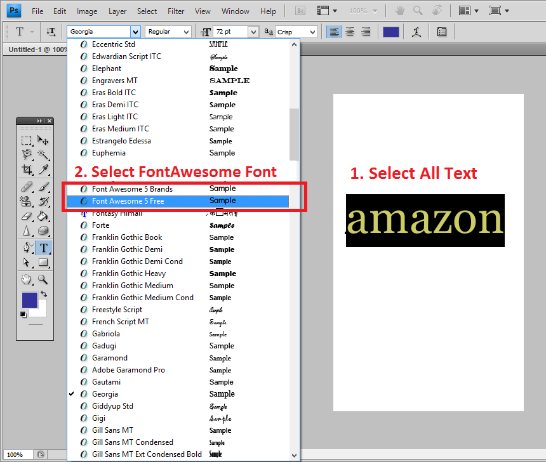This screenshot has height=462, width=546.
Task: Select the Horizontal Type tool in toolbox
Action: click(43, 247)
